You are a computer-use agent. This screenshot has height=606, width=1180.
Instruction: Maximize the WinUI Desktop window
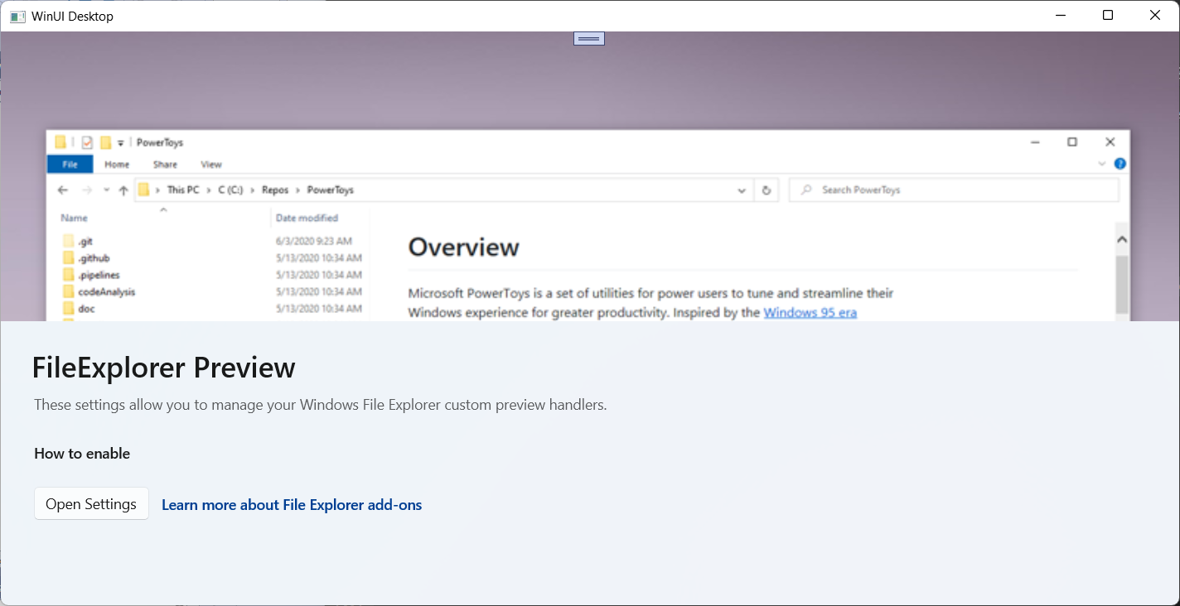coord(1108,16)
